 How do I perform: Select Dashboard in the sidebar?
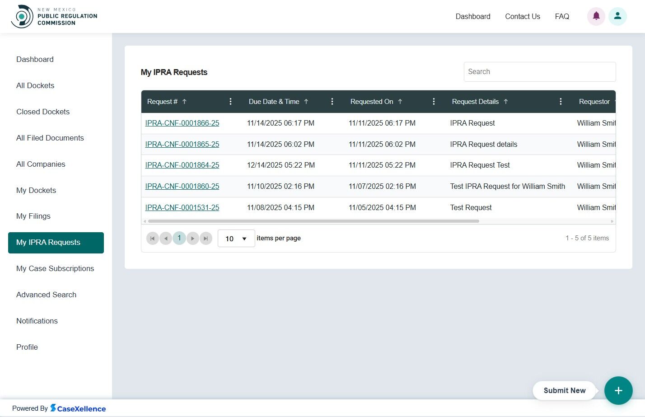click(x=35, y=59)
